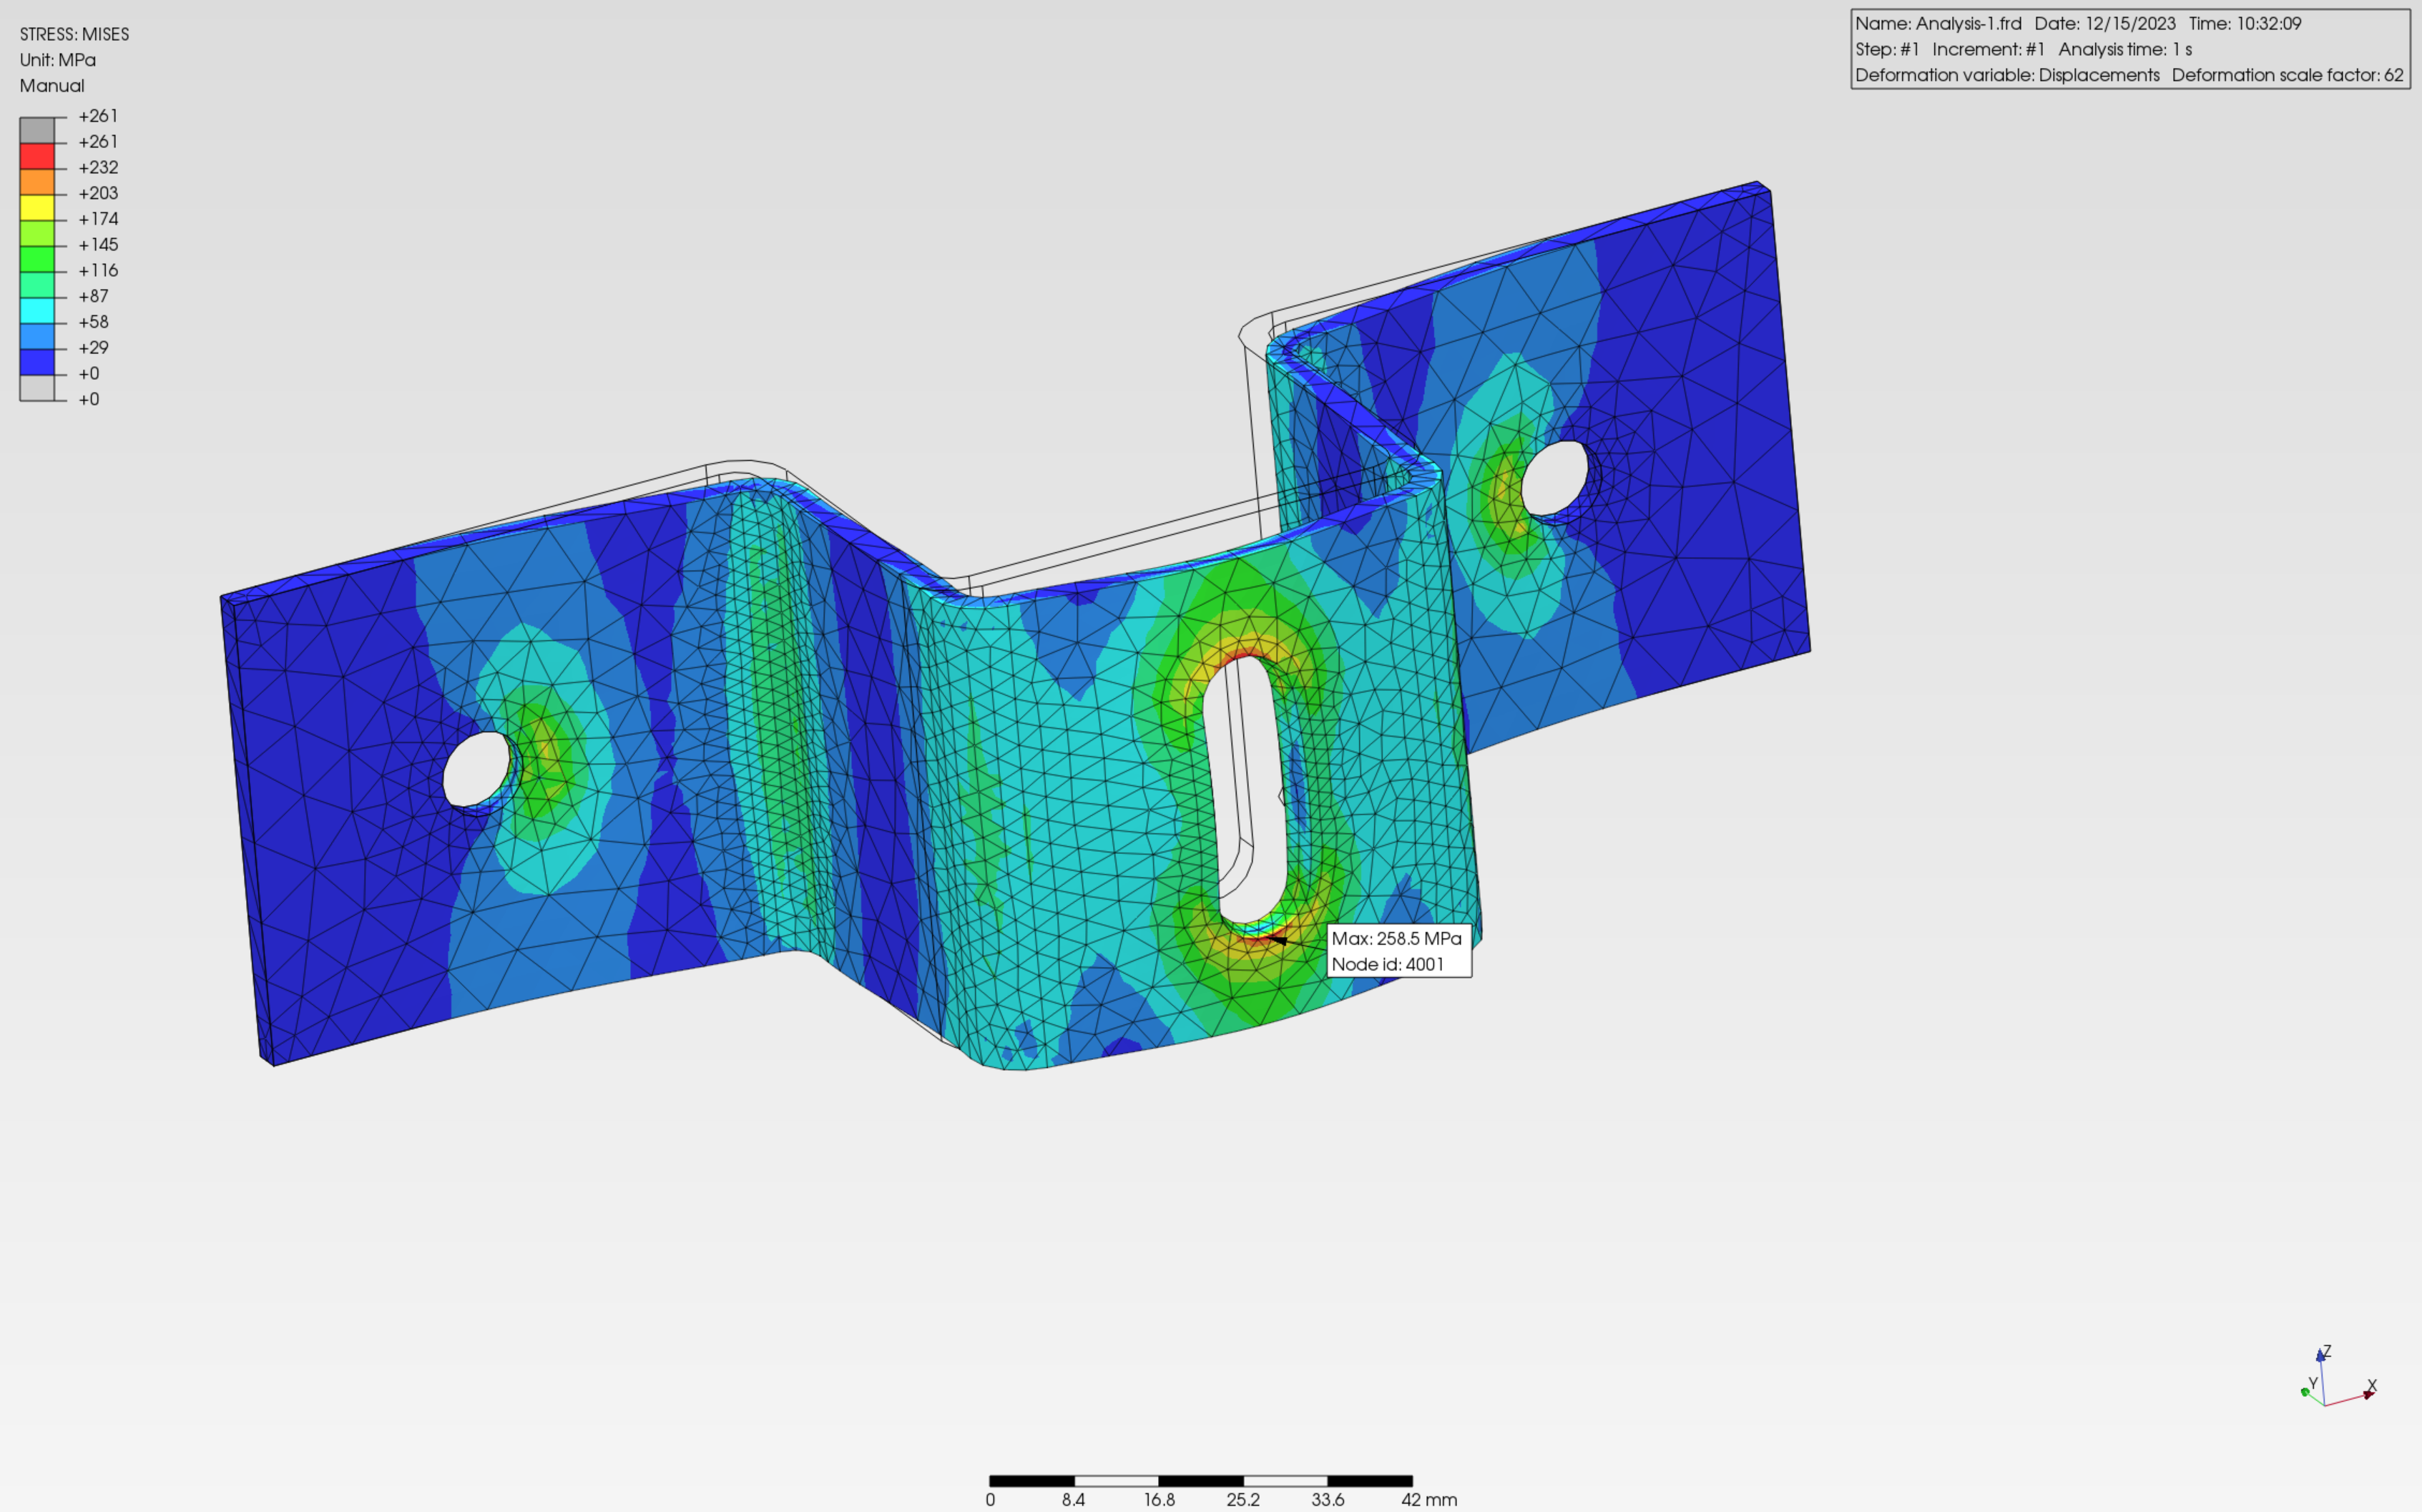Select the 'Unit: MPa' legend line

click(58, 60)
